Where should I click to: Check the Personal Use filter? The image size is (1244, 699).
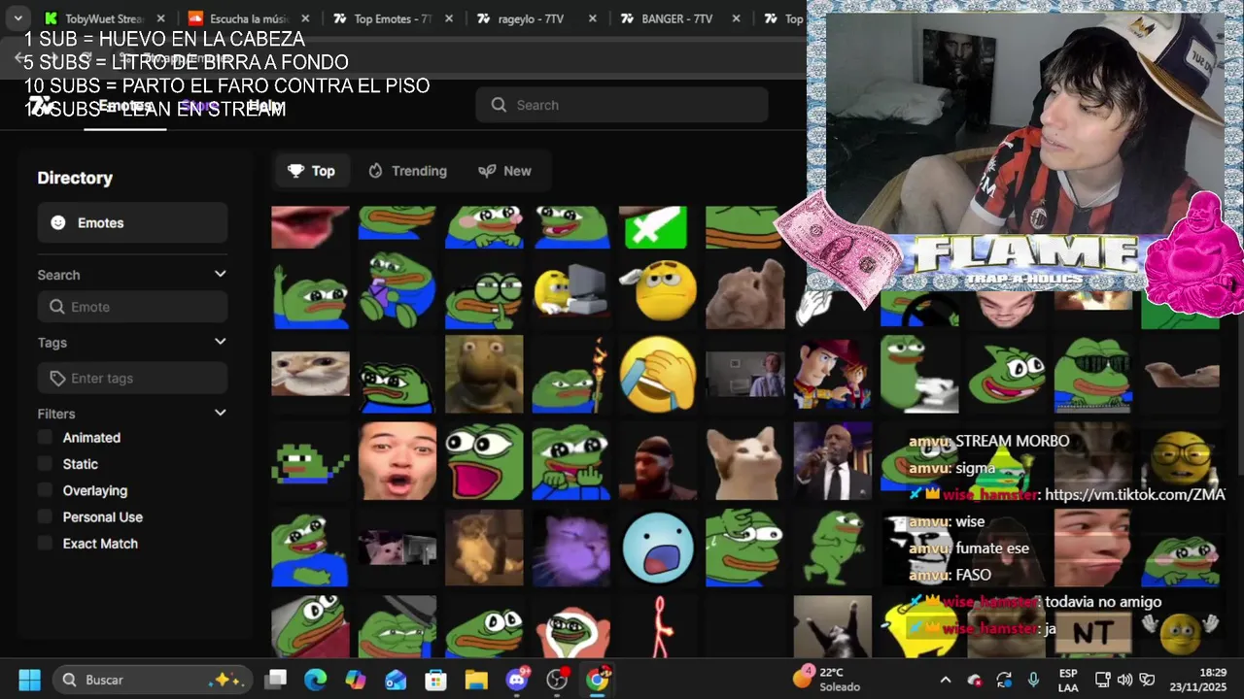click(x=45, y=517)
